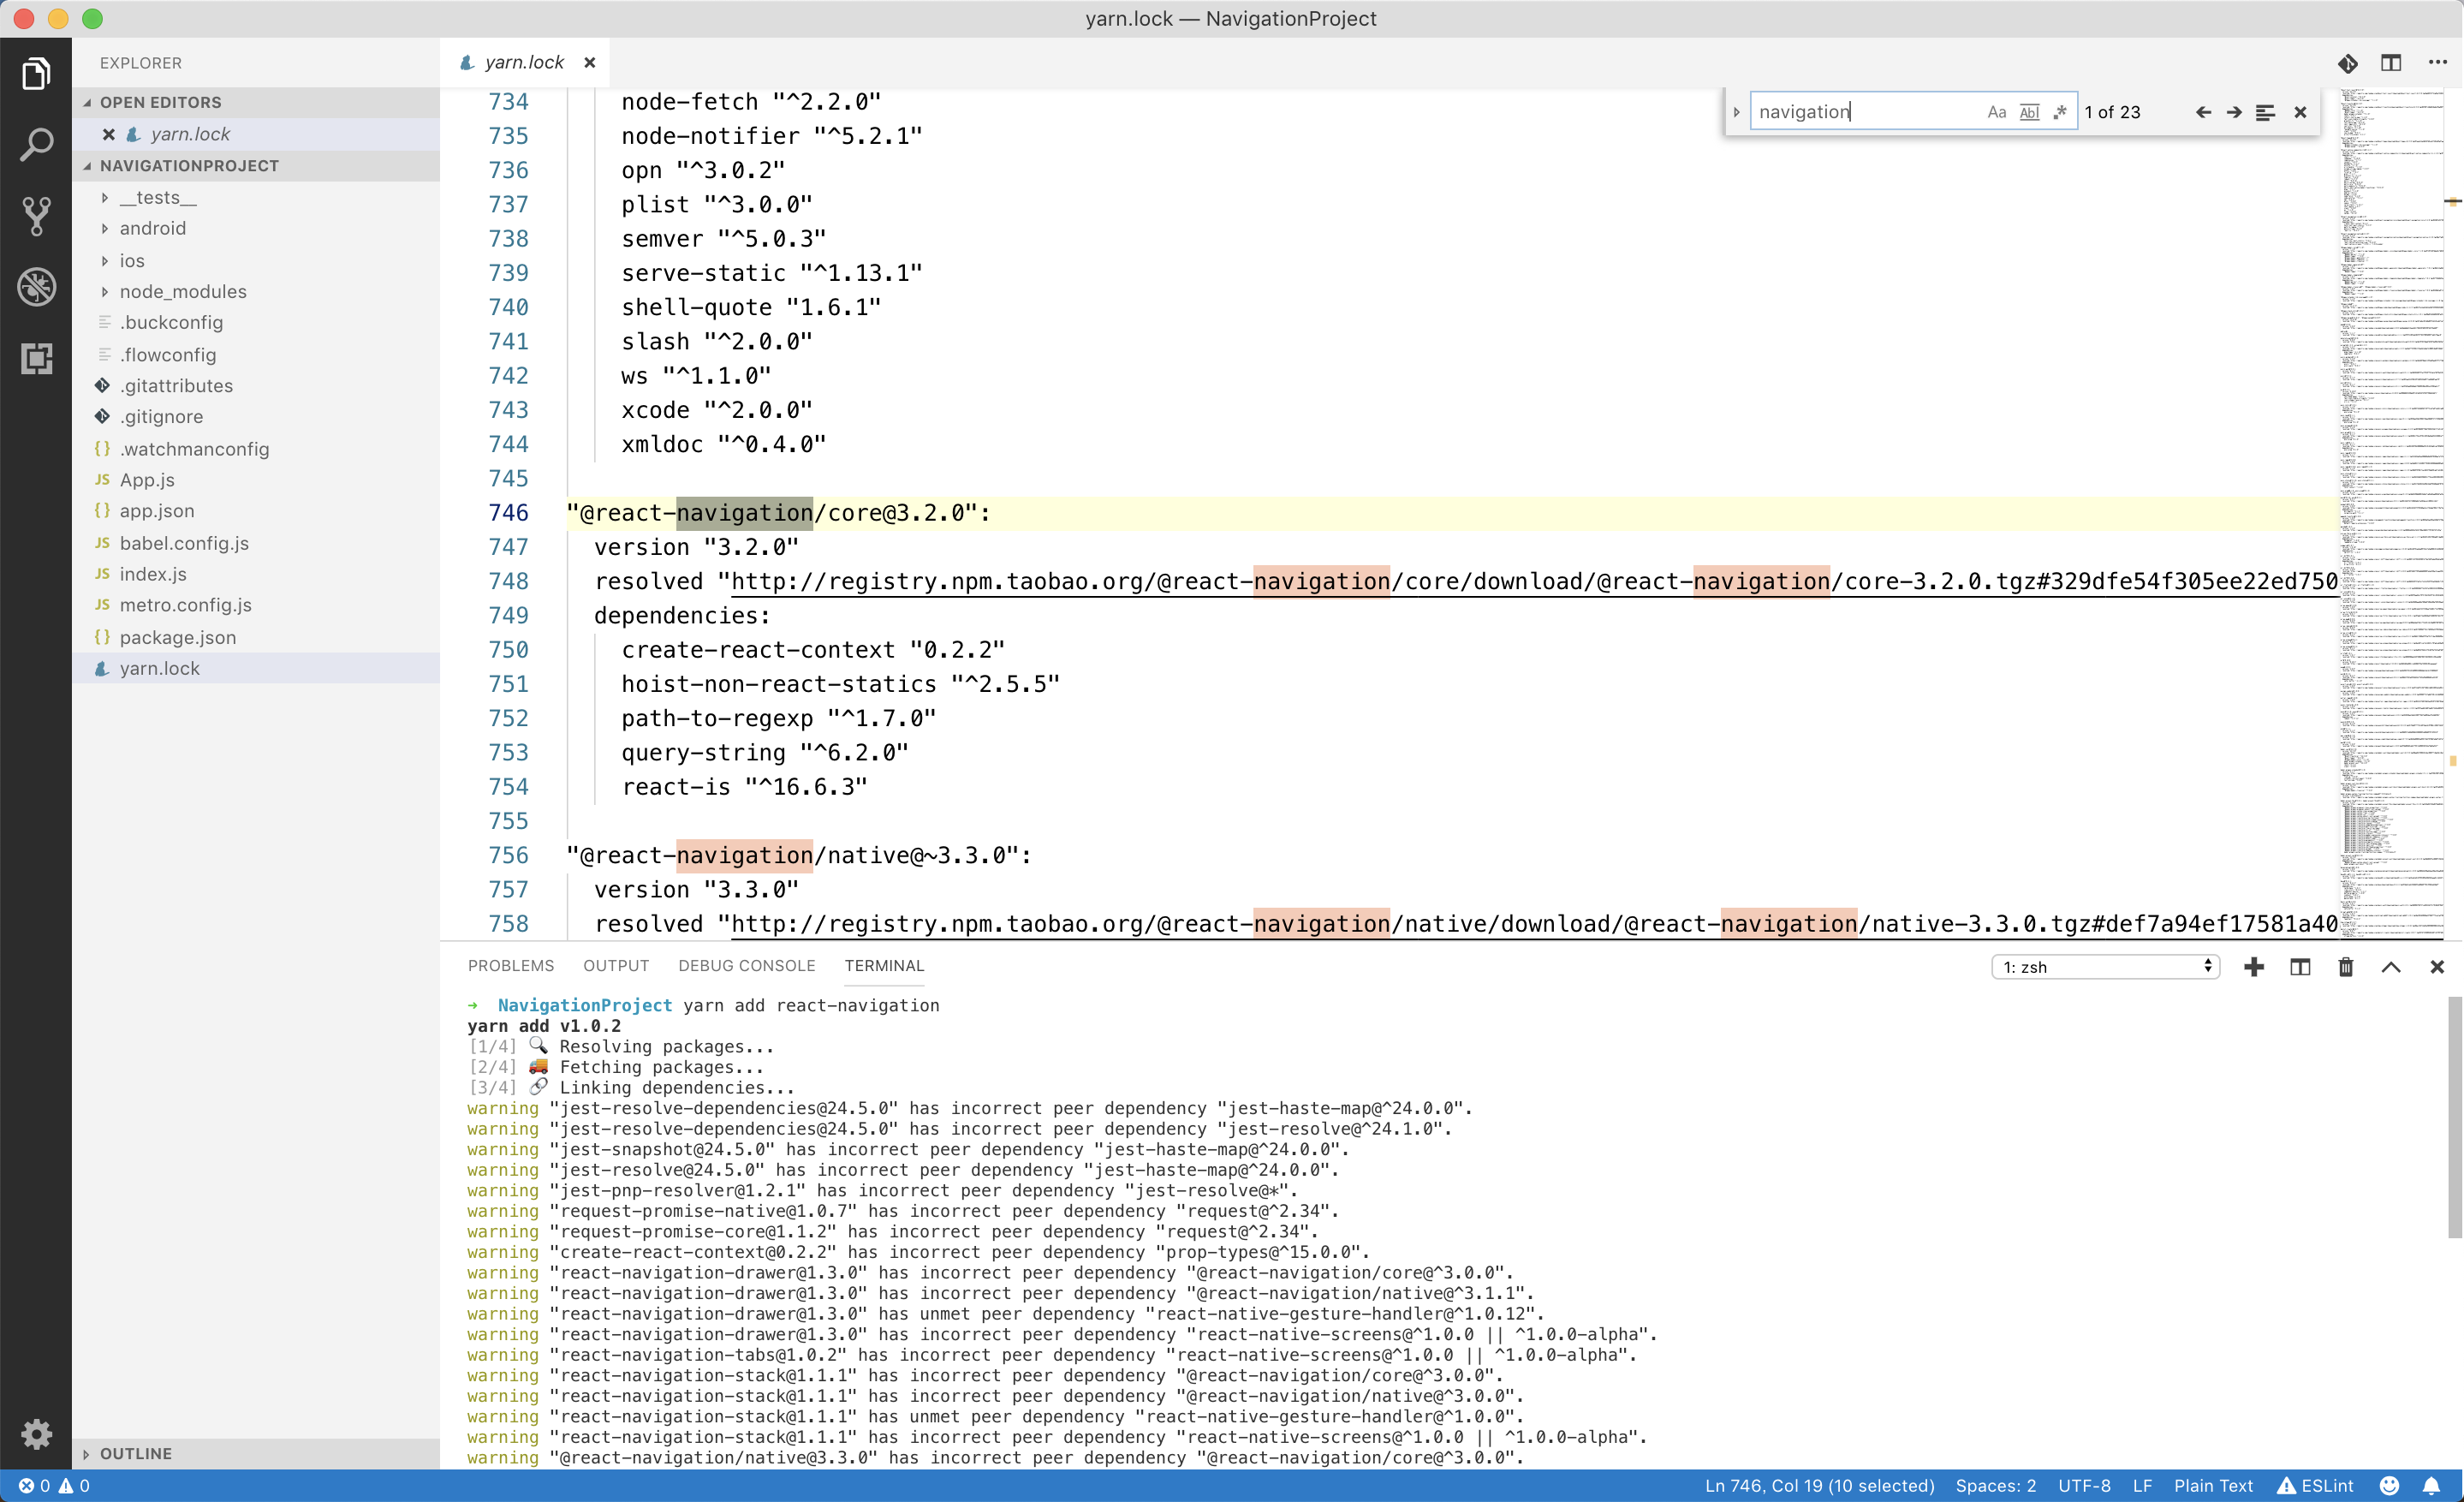This screenshot has height=1502, width=2464.
Task: Toggle Use Regular Expression option
Action: tap(2060, 112)
